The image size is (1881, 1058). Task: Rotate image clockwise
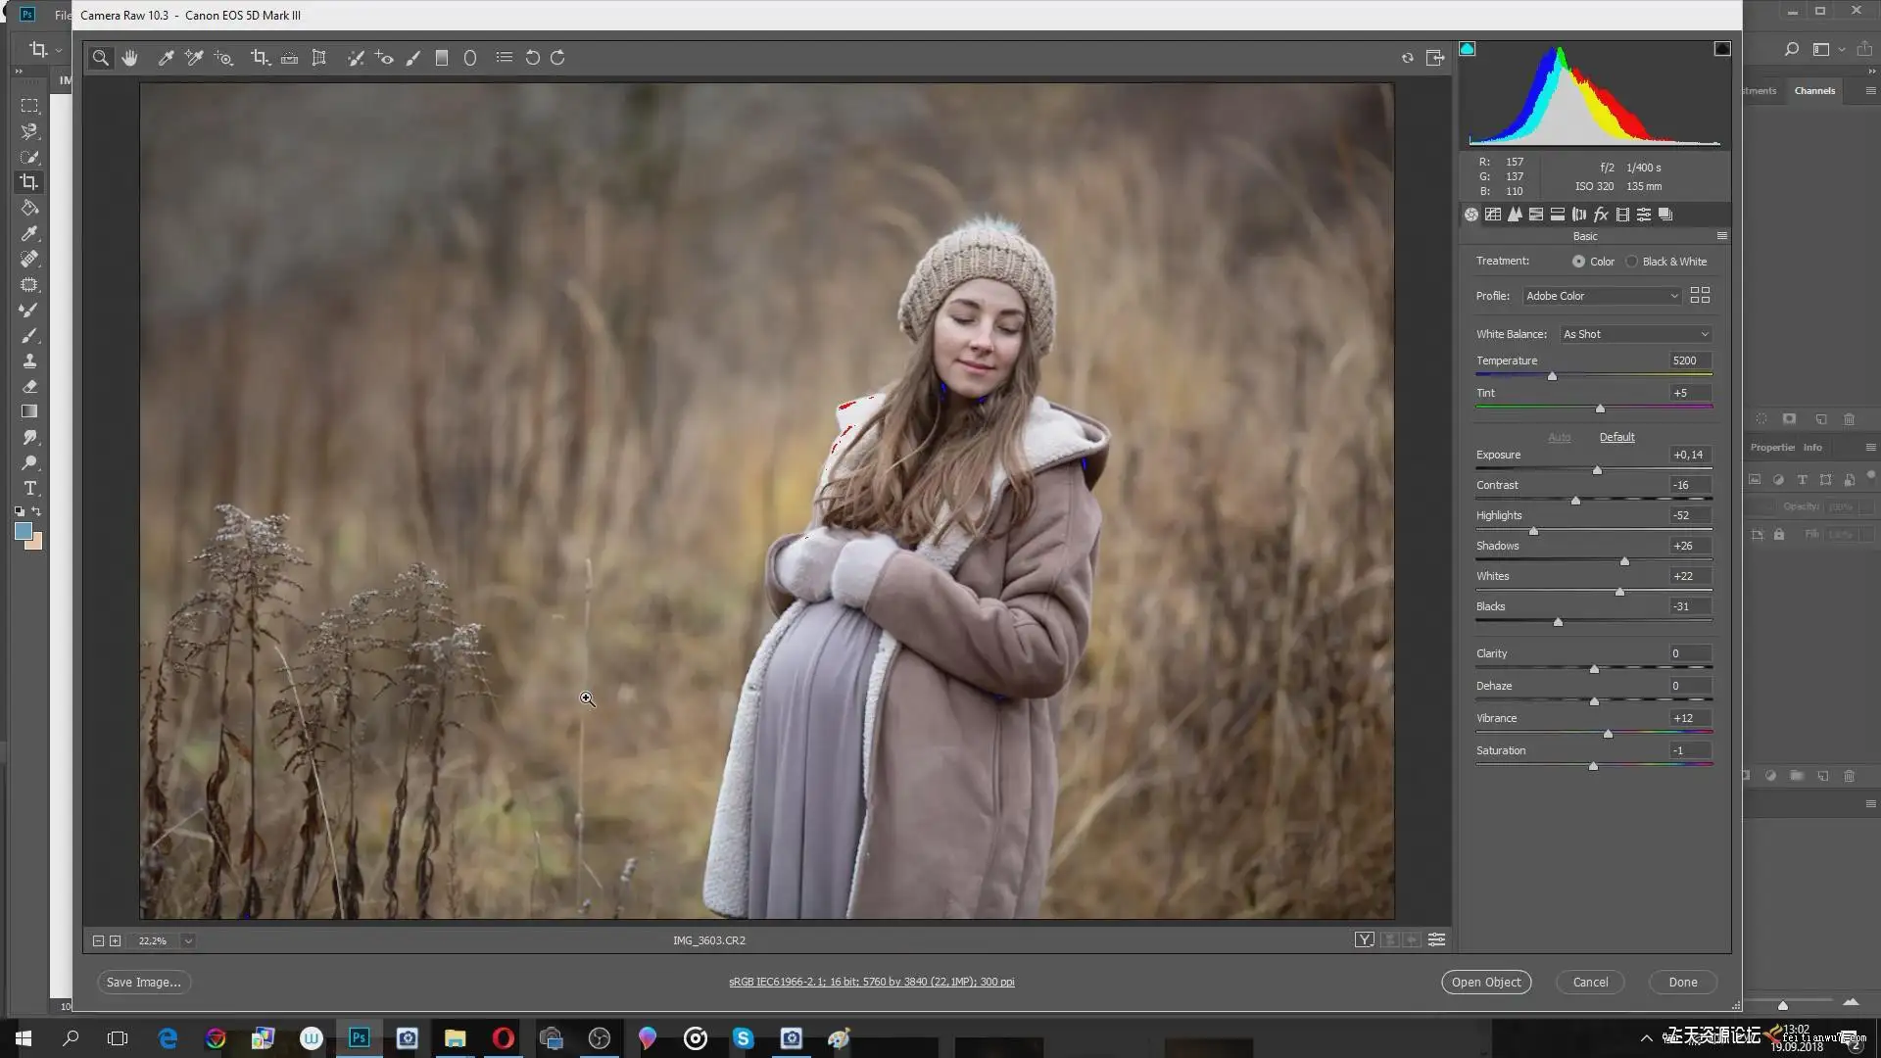pyautogui.click(x=557, y=58)
